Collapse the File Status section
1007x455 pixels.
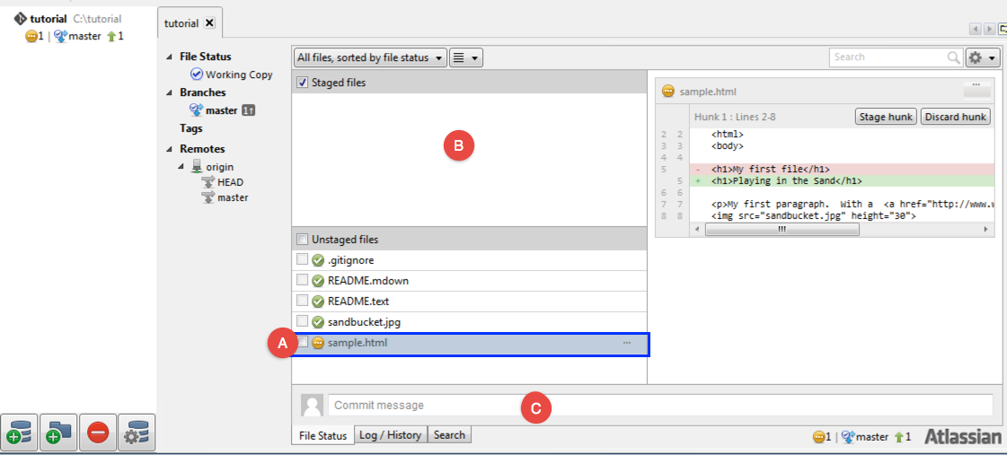[x=168, y=57]
